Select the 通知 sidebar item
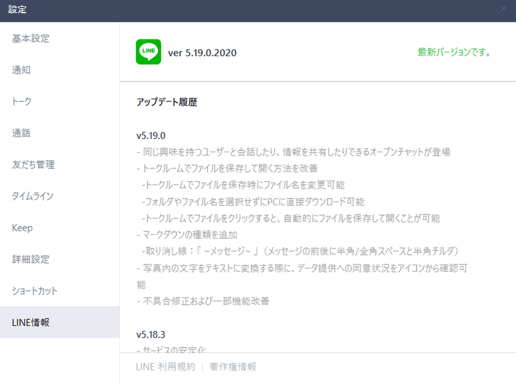Viewport: 516px width, 384px height. [x=59, y=70]
